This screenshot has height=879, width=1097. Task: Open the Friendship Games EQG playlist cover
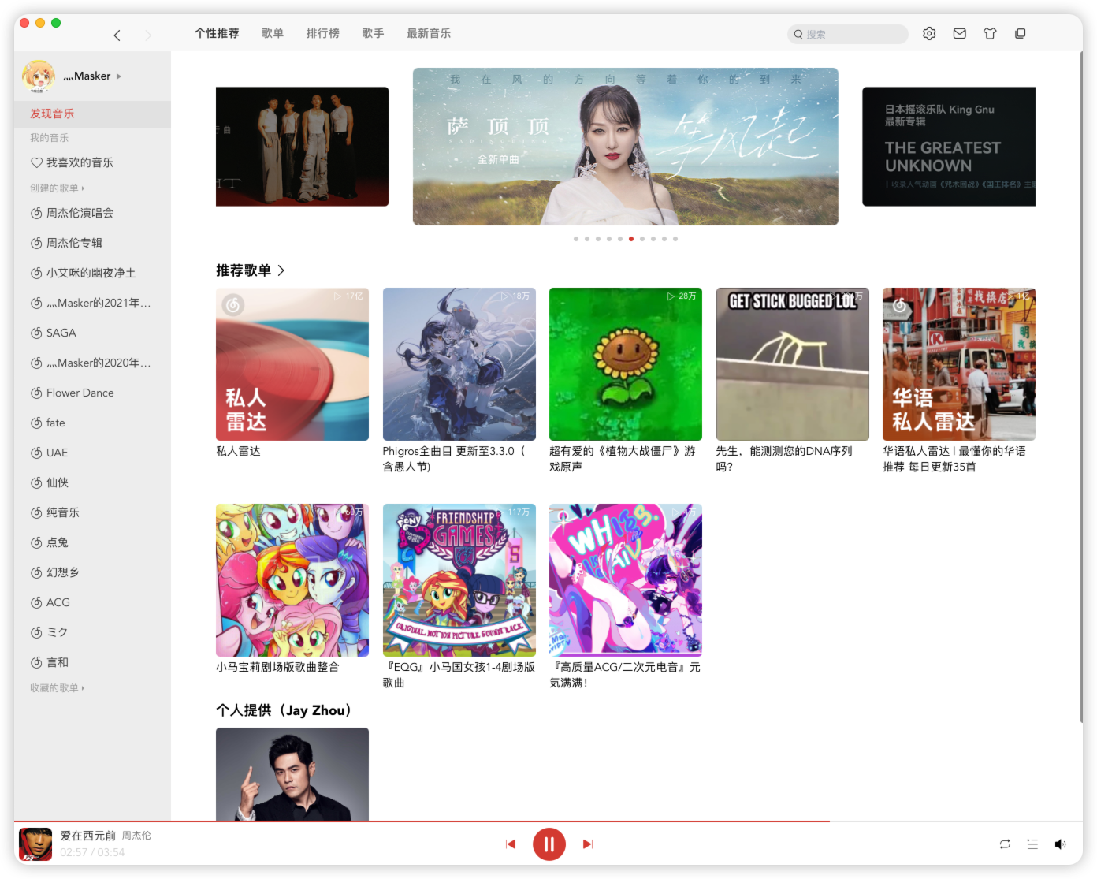[459, 580]
